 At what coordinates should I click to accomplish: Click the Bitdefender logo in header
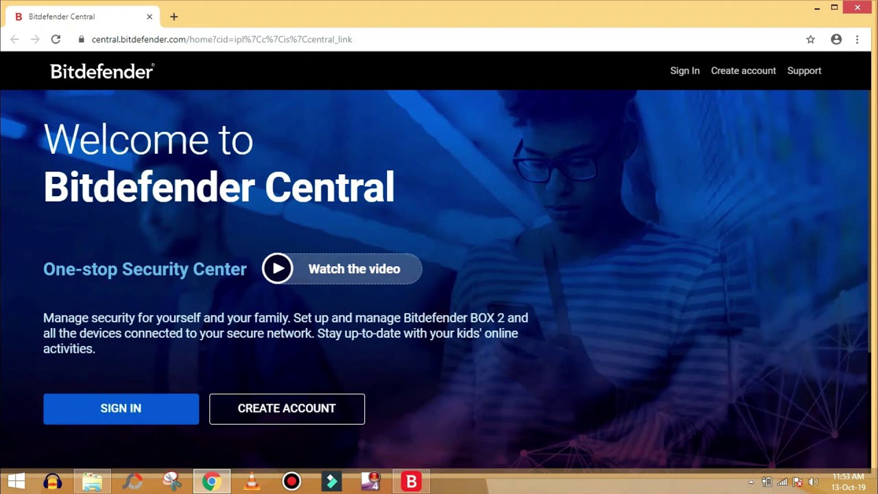point(102,71)
